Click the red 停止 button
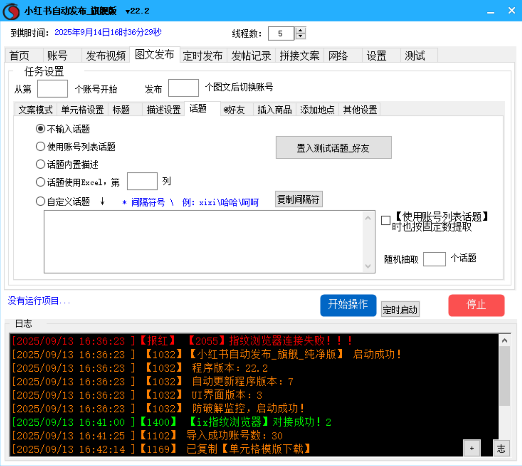522x466 pixels. tap(476, 305)
